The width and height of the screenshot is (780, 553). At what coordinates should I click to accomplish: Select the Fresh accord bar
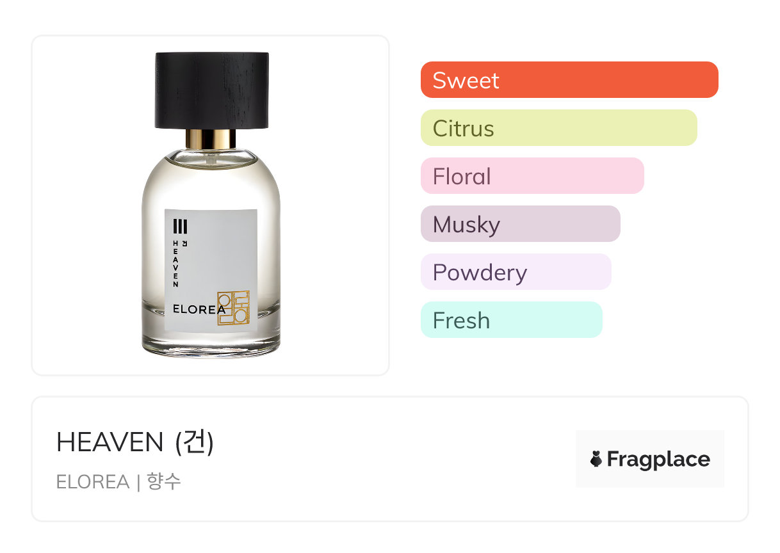(512, 320)
